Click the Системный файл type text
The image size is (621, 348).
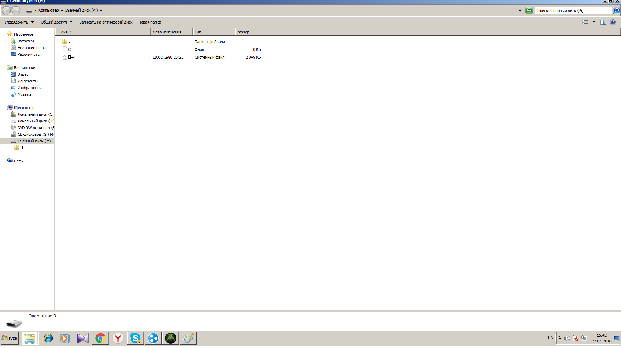pos(210,57)
